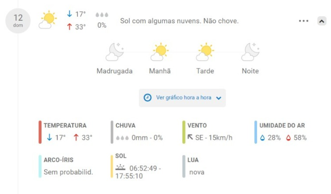Click the wind direction arrow icon

tap(190, 137)
